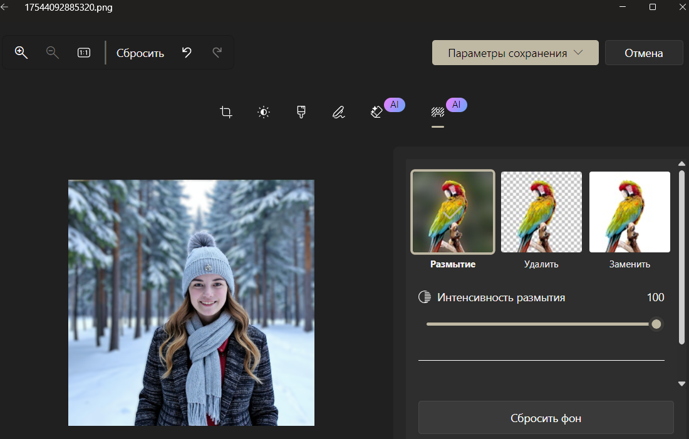Click the zoom in magnifier icon
Image resolution: width=689 pixels, height=439 pixels.
(21, 53)
